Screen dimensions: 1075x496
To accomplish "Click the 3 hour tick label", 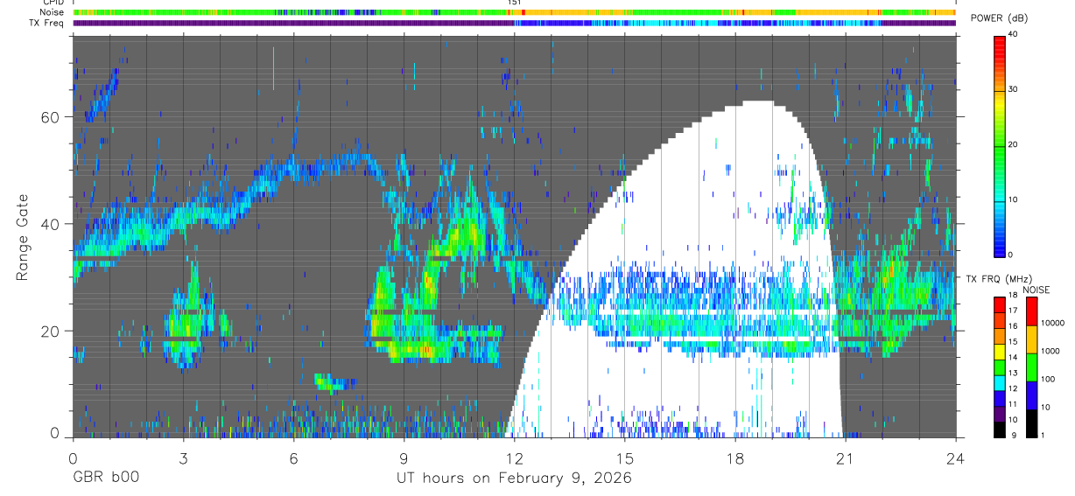I will [183, 458].
